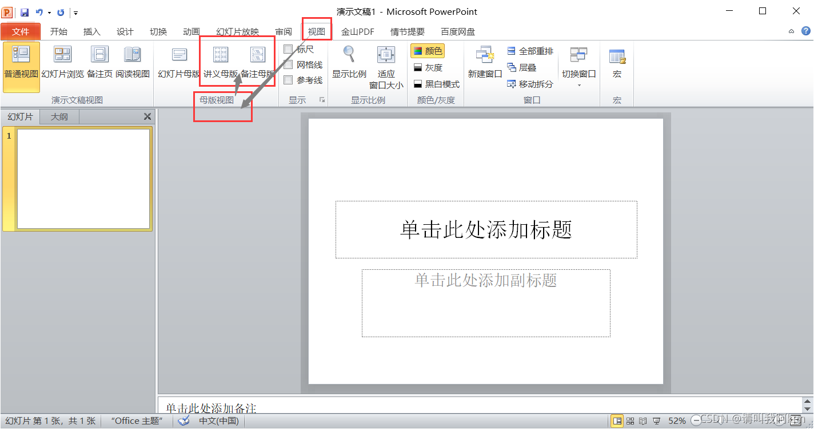Open 备注母版 notes master

[x=258, y=63]
